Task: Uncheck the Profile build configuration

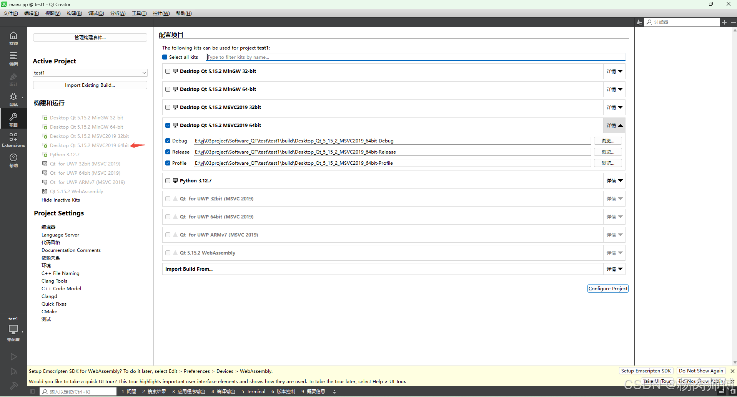Action: click(168, 163)
